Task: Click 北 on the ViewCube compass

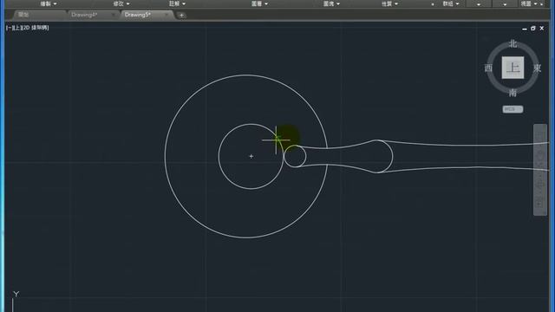Action: point(513,44)
